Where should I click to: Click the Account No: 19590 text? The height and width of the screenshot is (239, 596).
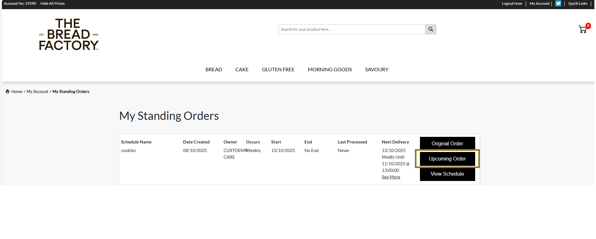click(20, 3)
